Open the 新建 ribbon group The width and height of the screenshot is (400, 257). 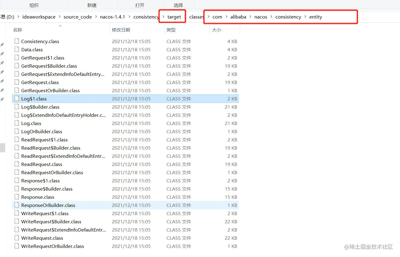pyautogui.click(x=92, y=5)
